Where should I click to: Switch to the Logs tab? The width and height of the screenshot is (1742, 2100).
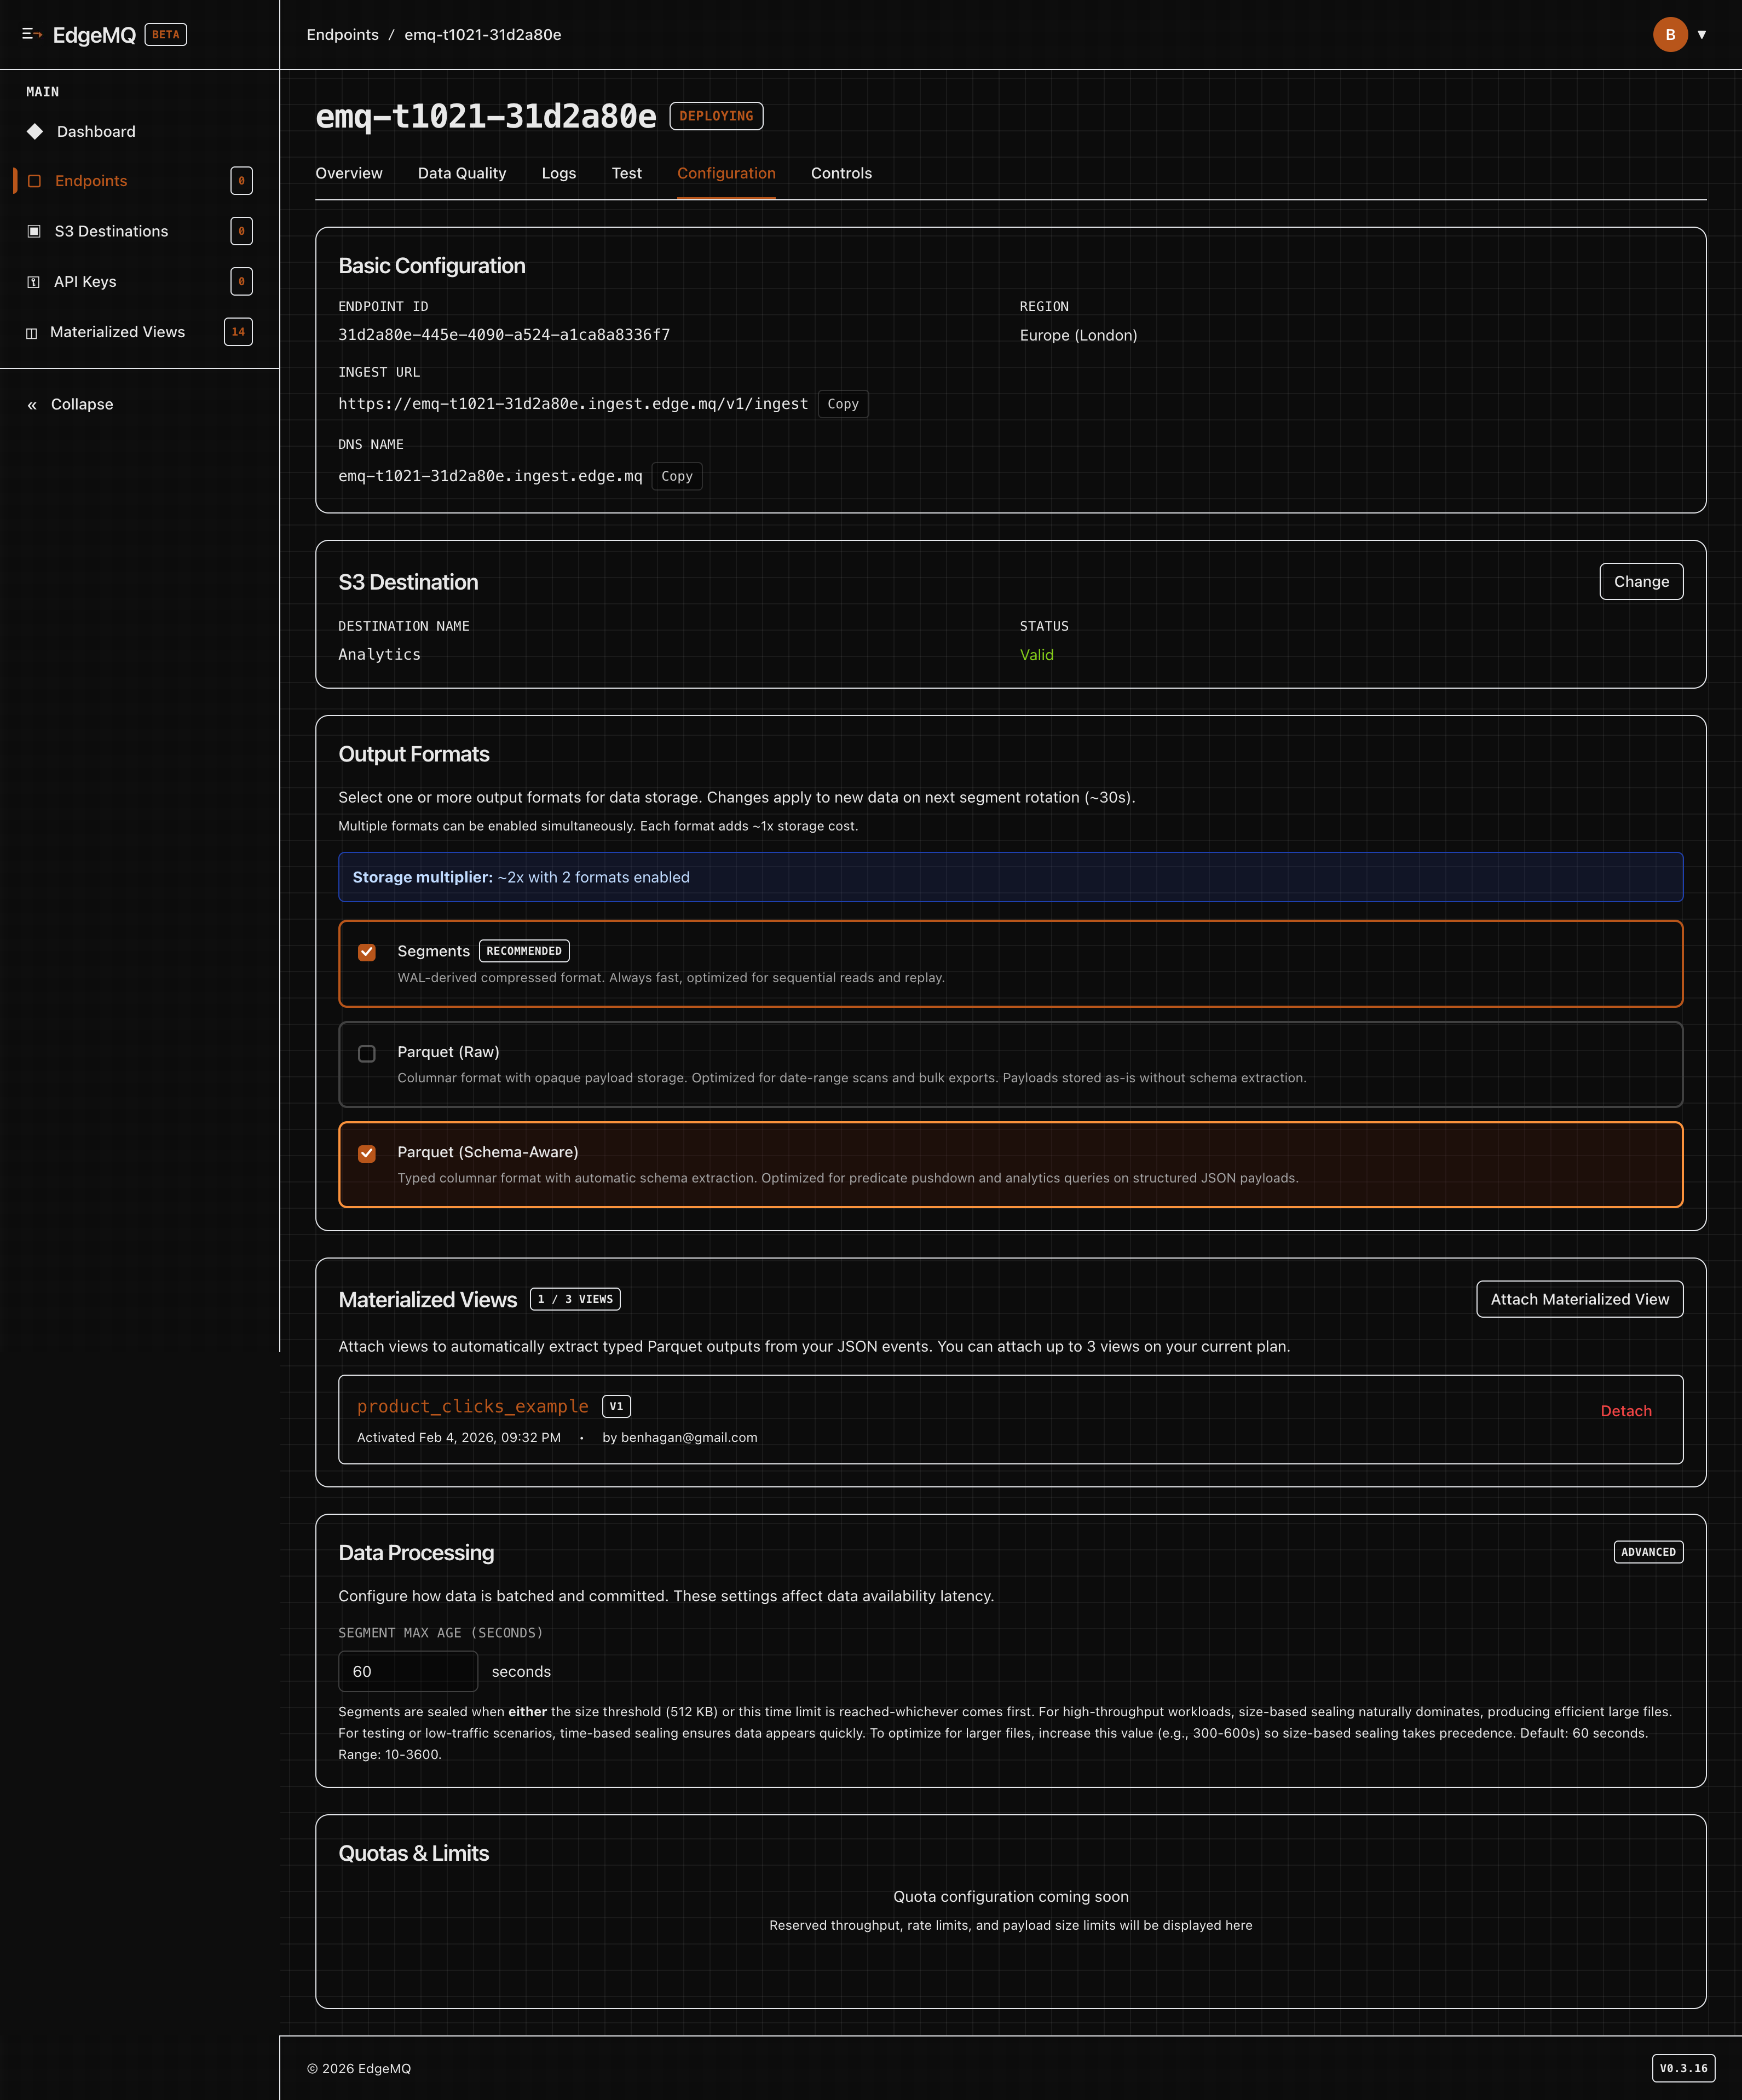tap(559, 173)
